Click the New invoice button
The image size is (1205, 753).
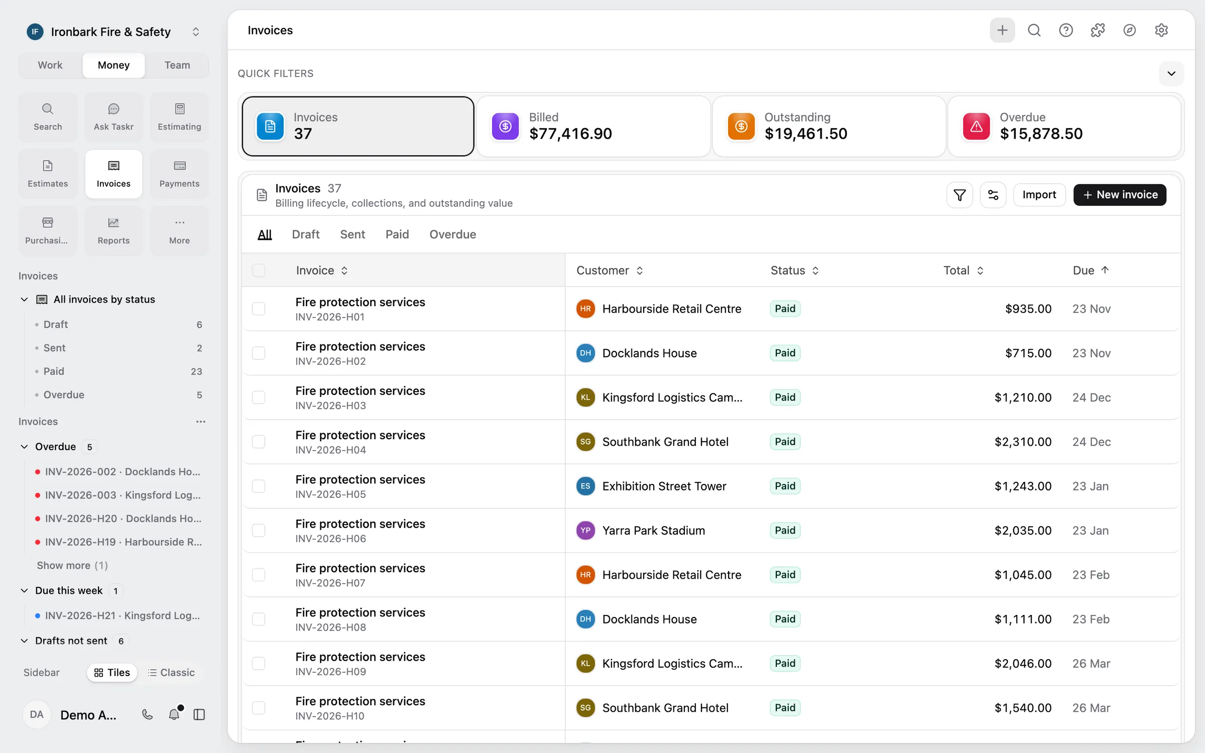(1120, 195)
